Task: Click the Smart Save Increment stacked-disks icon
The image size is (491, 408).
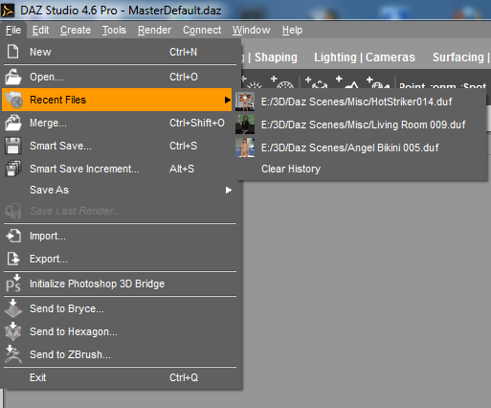Action: (12, 169)
